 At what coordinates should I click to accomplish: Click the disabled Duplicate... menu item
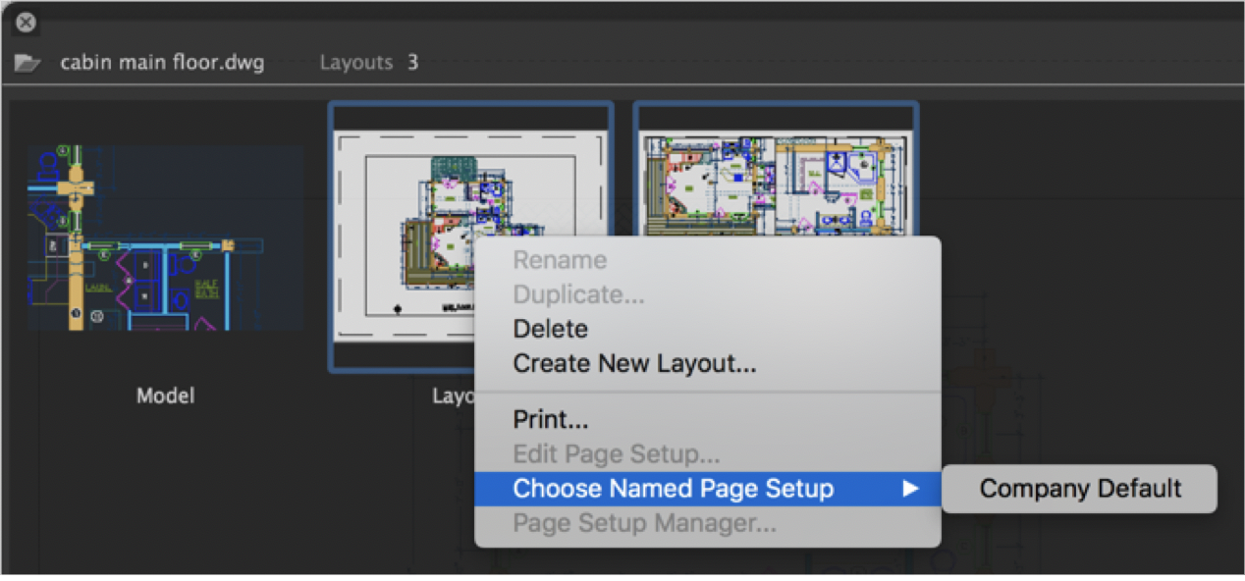[580, 294]
